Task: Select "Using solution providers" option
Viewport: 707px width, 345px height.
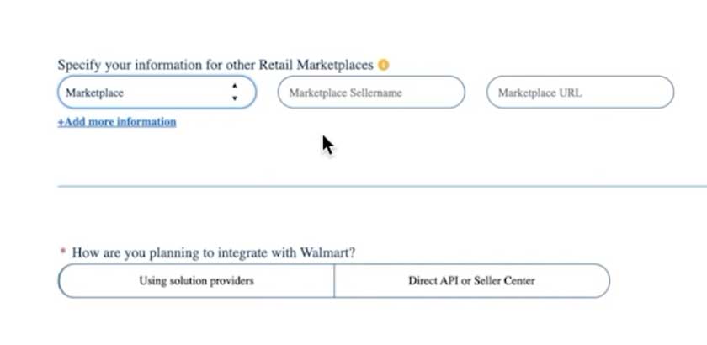Action: pos(196,281)
